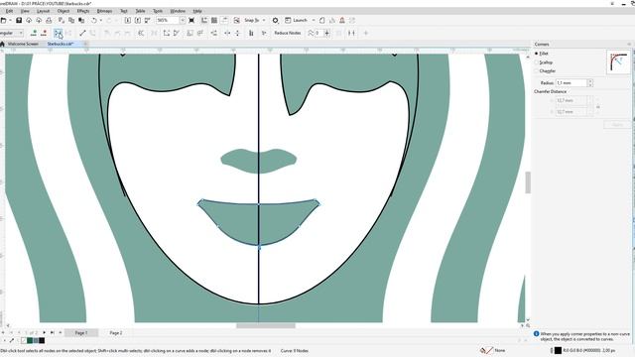Switch to the Page 2 tab
This screenshot has height=357, width=635.
point(116,333)
